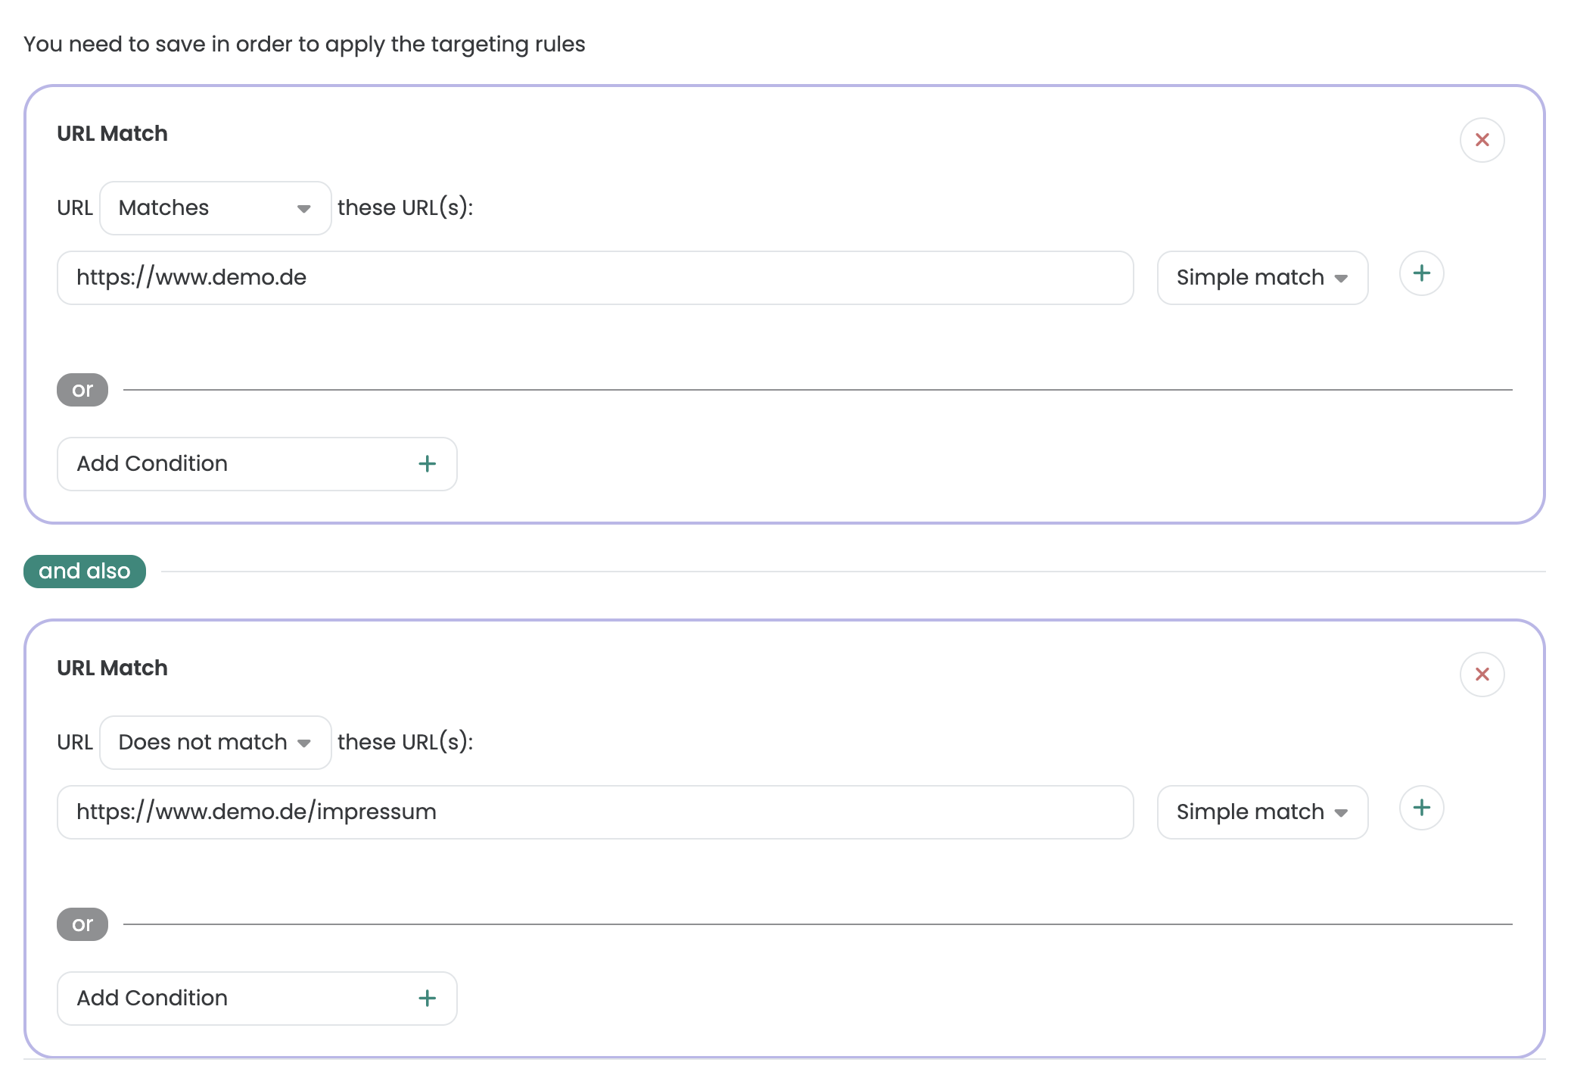Open the 'Does not match' URL dropdown
The width and height of the screenshot is (1574, 1078).
click(x=216, y=743)
